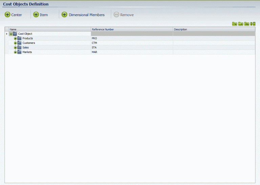This screenshot has width=260, height=185.
Task: Collapse the Cost Object root node
Action: pos(11,34)
